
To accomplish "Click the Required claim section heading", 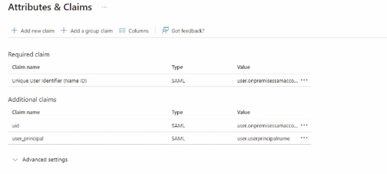I will (29, 54).
